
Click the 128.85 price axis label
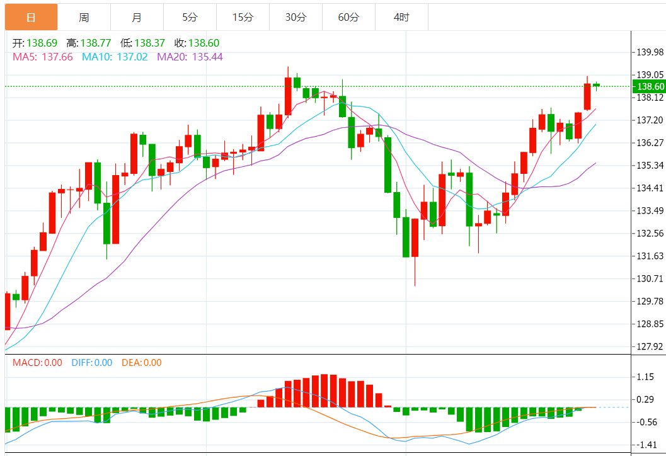click(650, 324)
